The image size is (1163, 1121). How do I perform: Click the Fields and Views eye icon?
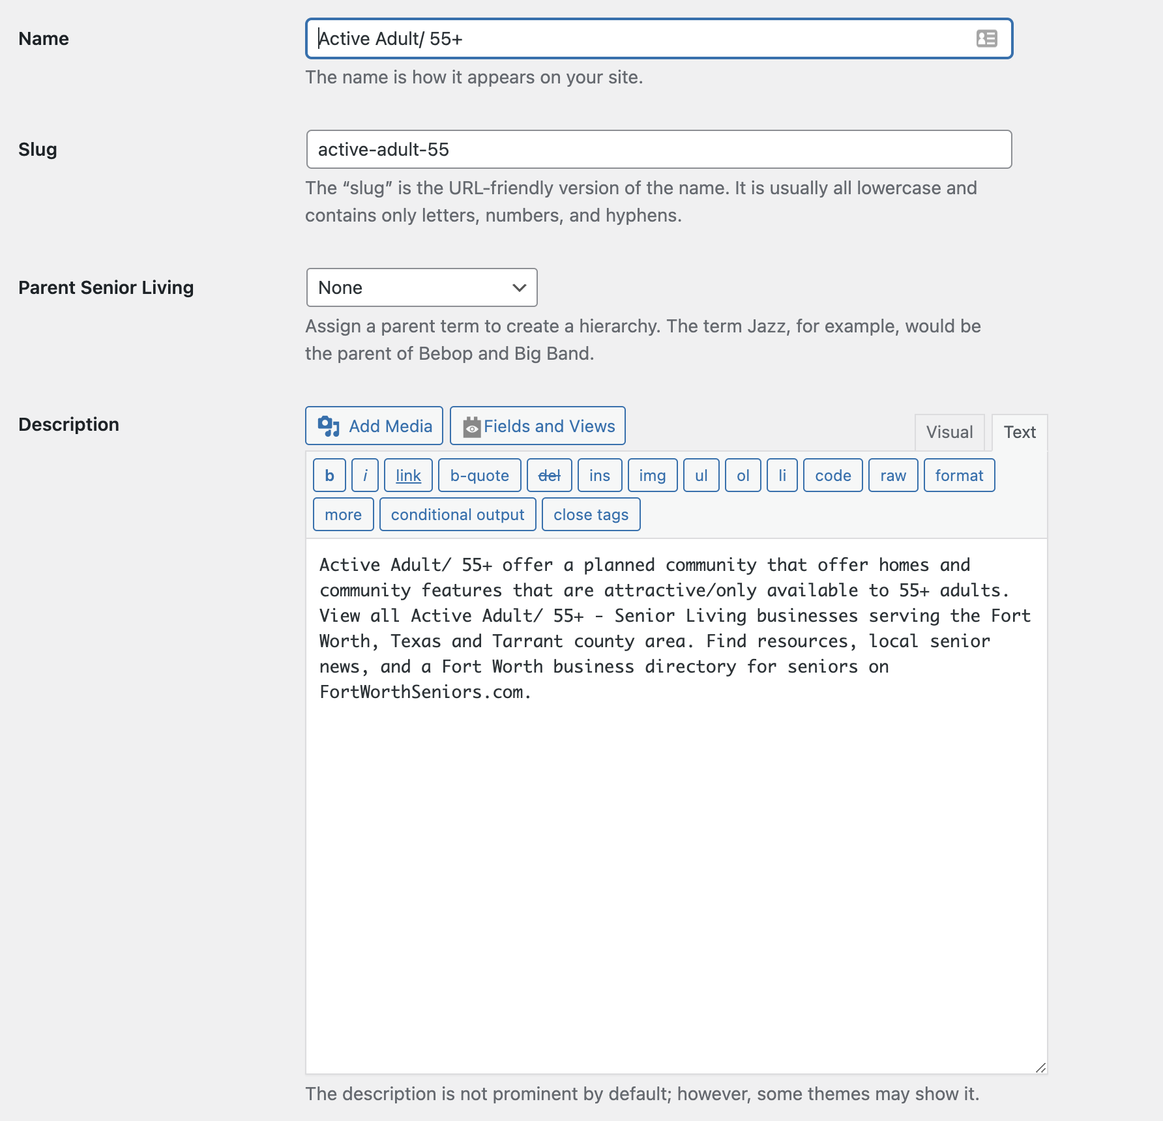point(472,427)
